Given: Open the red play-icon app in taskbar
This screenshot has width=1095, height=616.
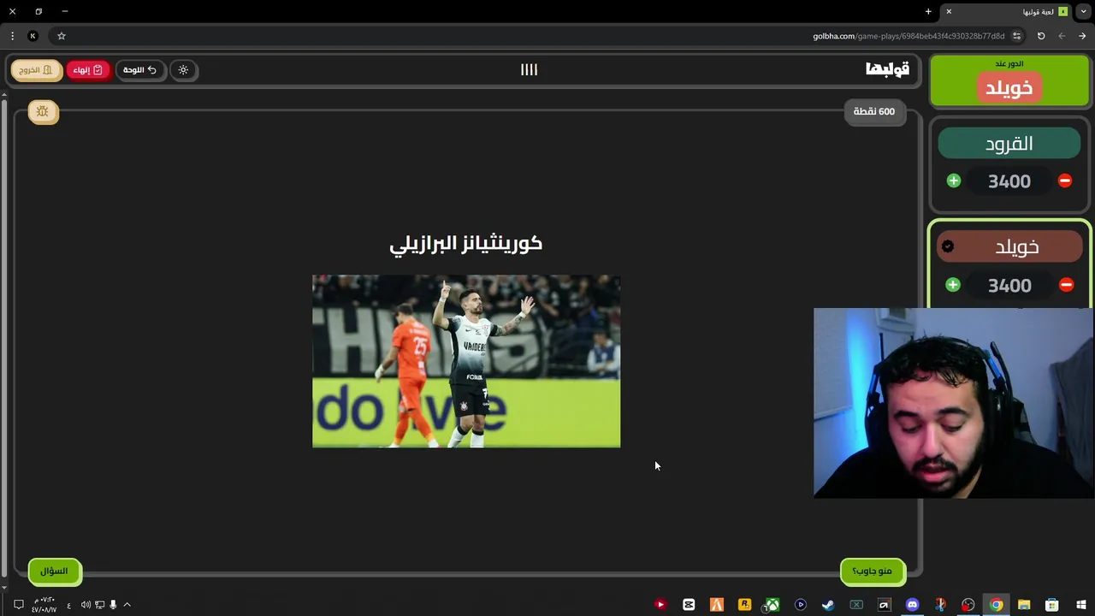Looking at the screenshot, I should click(660, 605).
